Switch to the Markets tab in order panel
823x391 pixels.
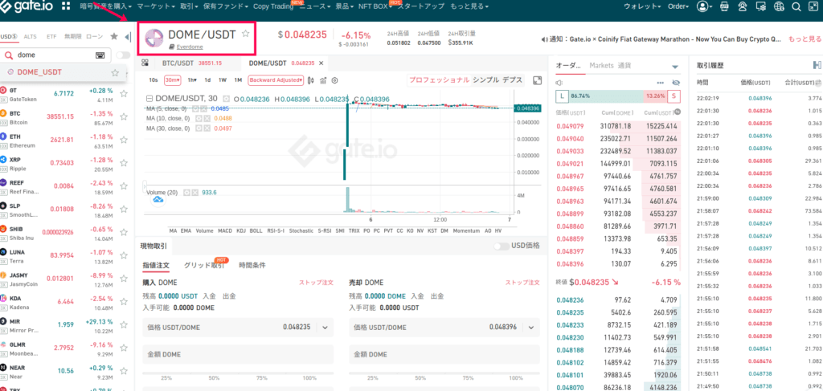pyautogui.click(x=601, y=66)
